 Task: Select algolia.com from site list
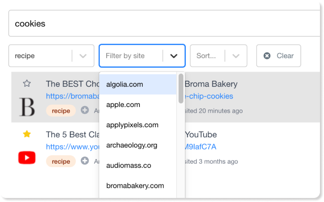tap(138, 84)
